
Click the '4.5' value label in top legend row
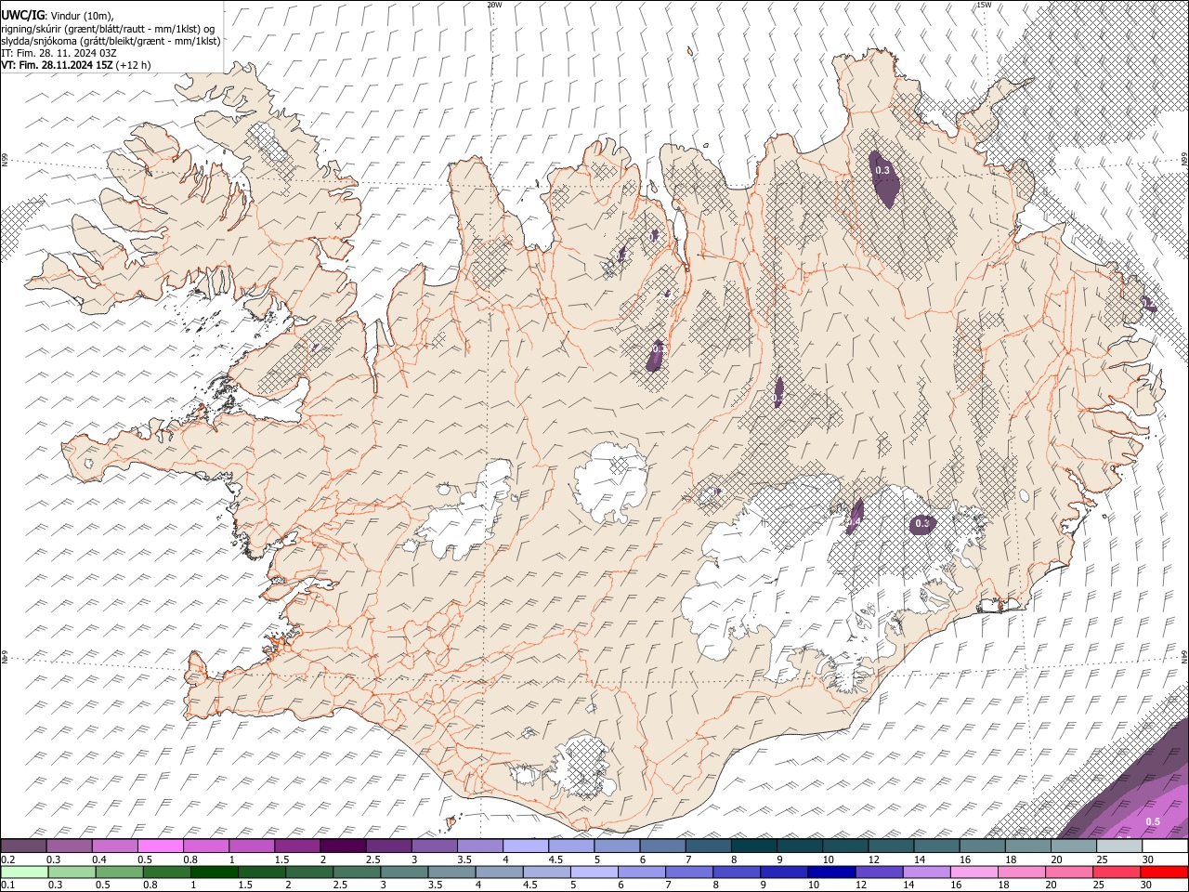coord(555,859)
